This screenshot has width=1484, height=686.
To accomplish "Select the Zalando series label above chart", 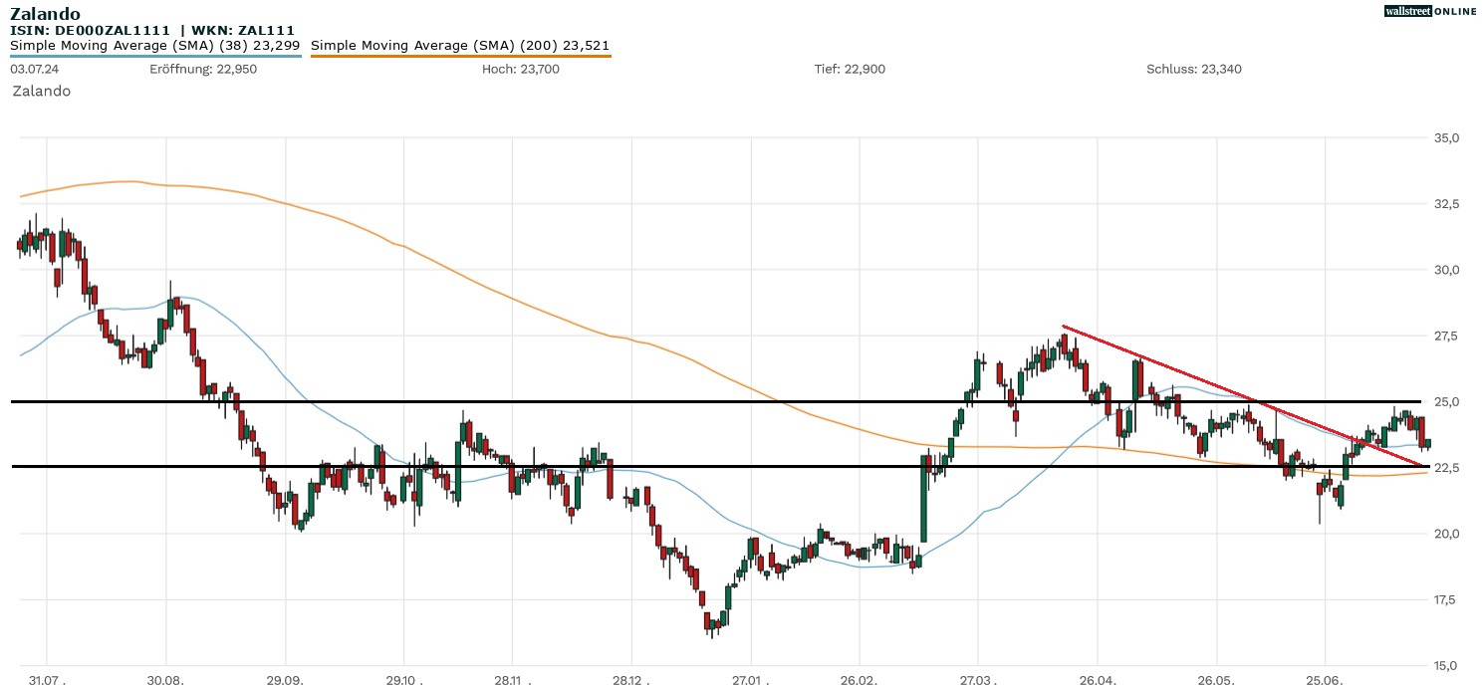I will [x=41, y=91].
